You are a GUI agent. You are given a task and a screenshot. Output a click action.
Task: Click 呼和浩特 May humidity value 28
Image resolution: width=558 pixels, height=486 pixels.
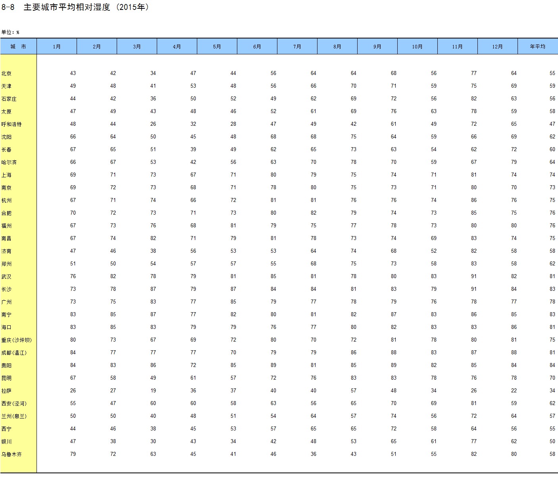(x=233, y=124)
